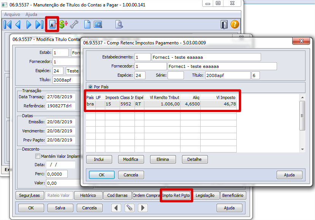Click Espécie field showing 24 in dialog
The image size is (315, 220).
pyautogui.click(x=140, y=75)
